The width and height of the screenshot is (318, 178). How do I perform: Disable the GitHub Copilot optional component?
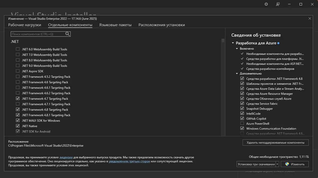coord(242,118)
